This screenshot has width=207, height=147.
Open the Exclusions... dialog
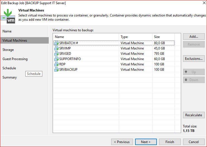pyautogui.click(x=194, y=59)
